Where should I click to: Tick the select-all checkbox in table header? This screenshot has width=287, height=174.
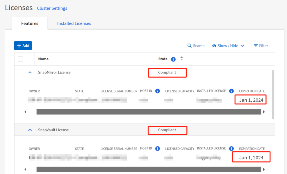(20, 59)
